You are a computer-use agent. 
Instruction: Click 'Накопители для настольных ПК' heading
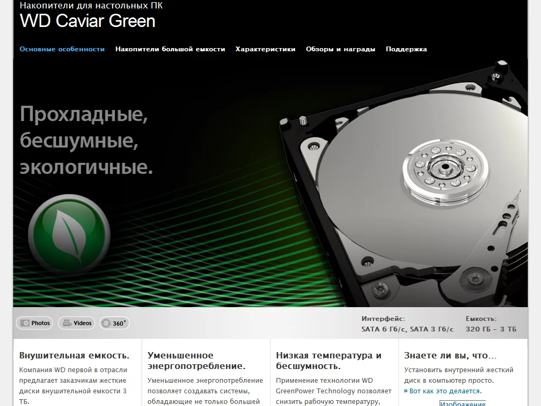(91, 5)
